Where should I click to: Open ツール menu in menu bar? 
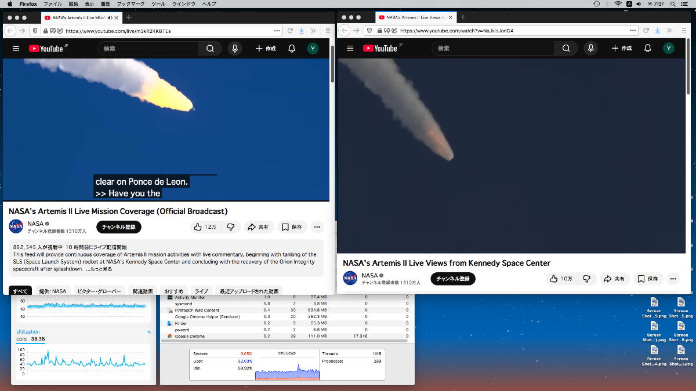coord(158,4)
